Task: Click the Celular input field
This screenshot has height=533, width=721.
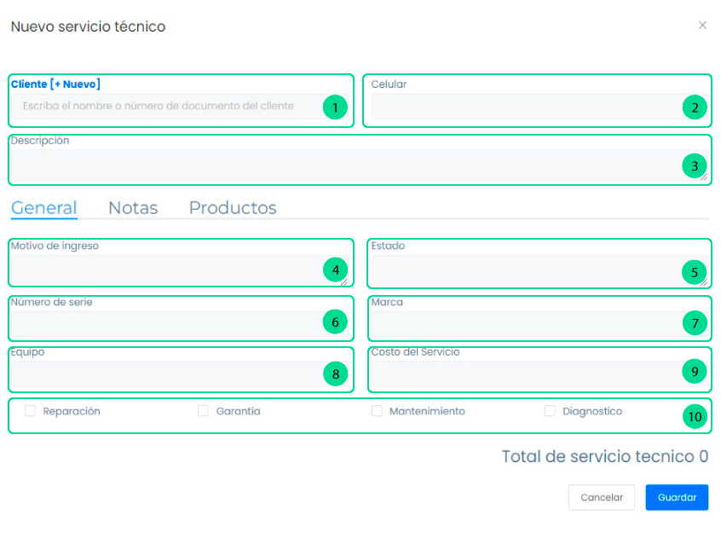Action: [520, 107]
